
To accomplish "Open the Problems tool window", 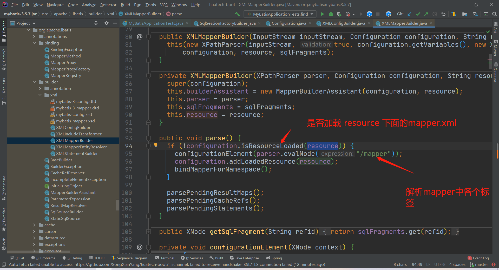I will 43,258.
